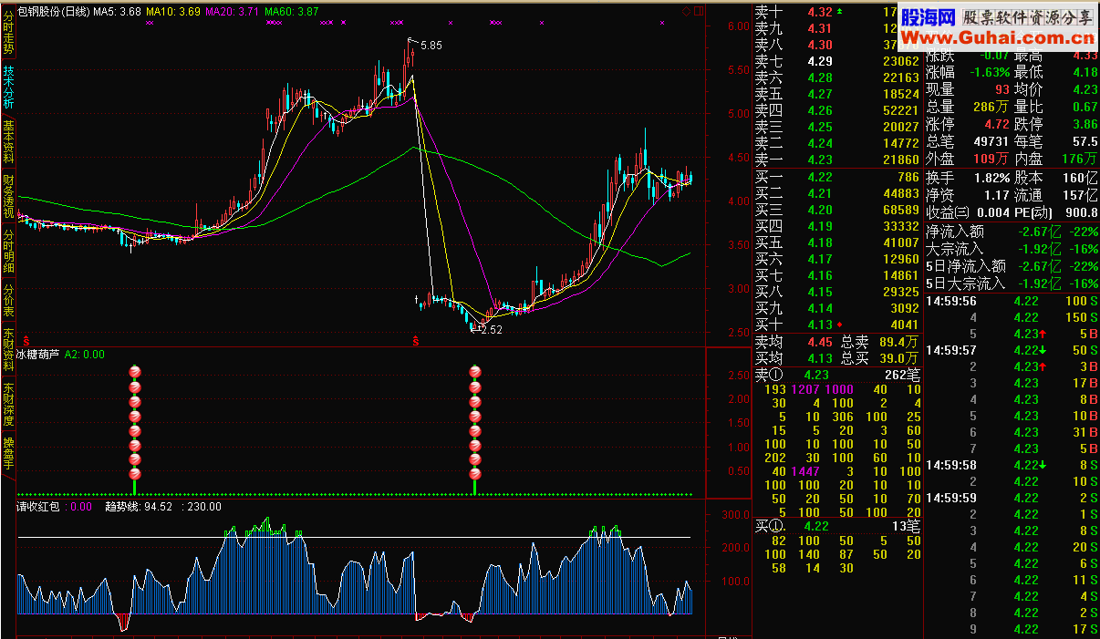
Task: Click the 冰糖葫芦 indicator name
Action: coord(39,355)
